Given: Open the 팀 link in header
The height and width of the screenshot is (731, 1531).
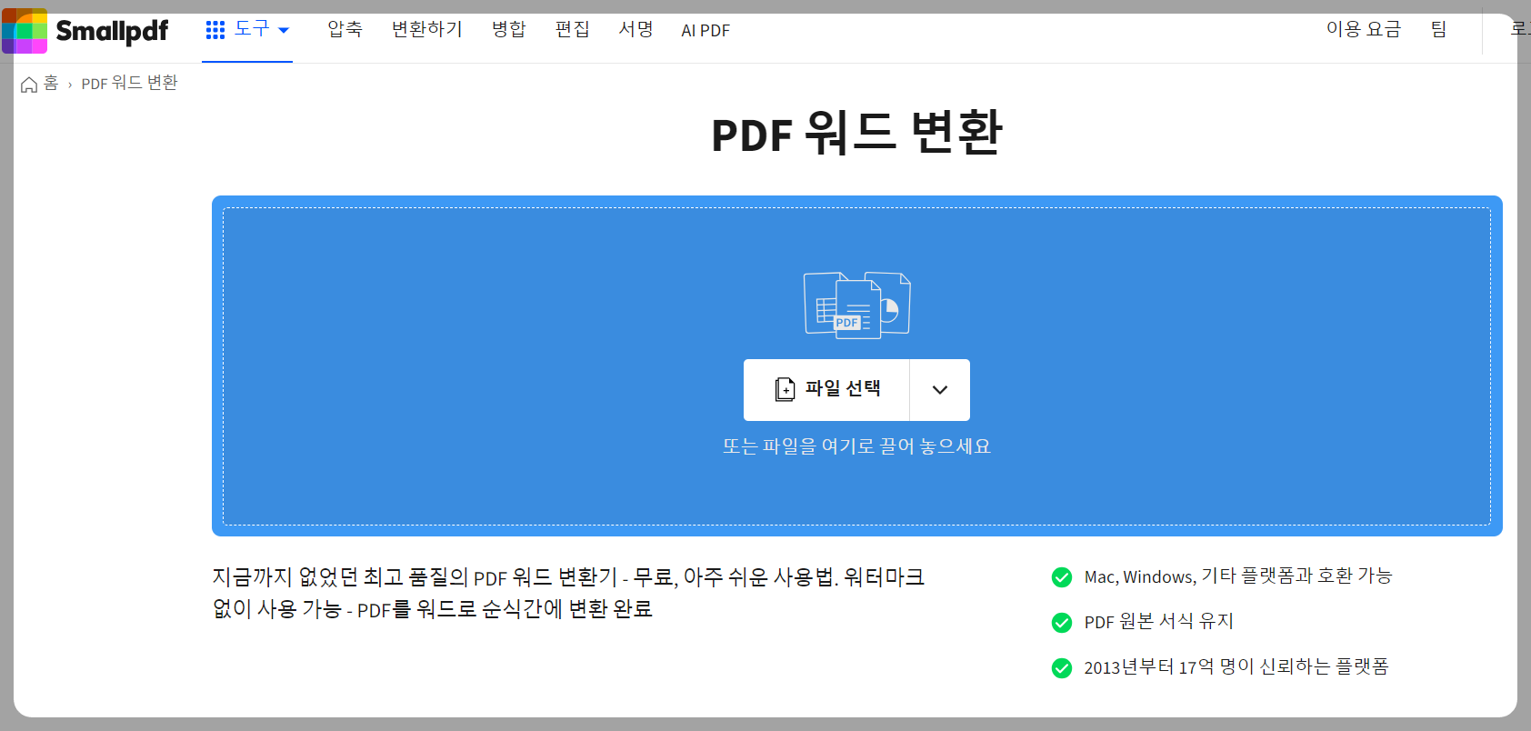Looking at the screenshot, I should tap(1438, 30).
